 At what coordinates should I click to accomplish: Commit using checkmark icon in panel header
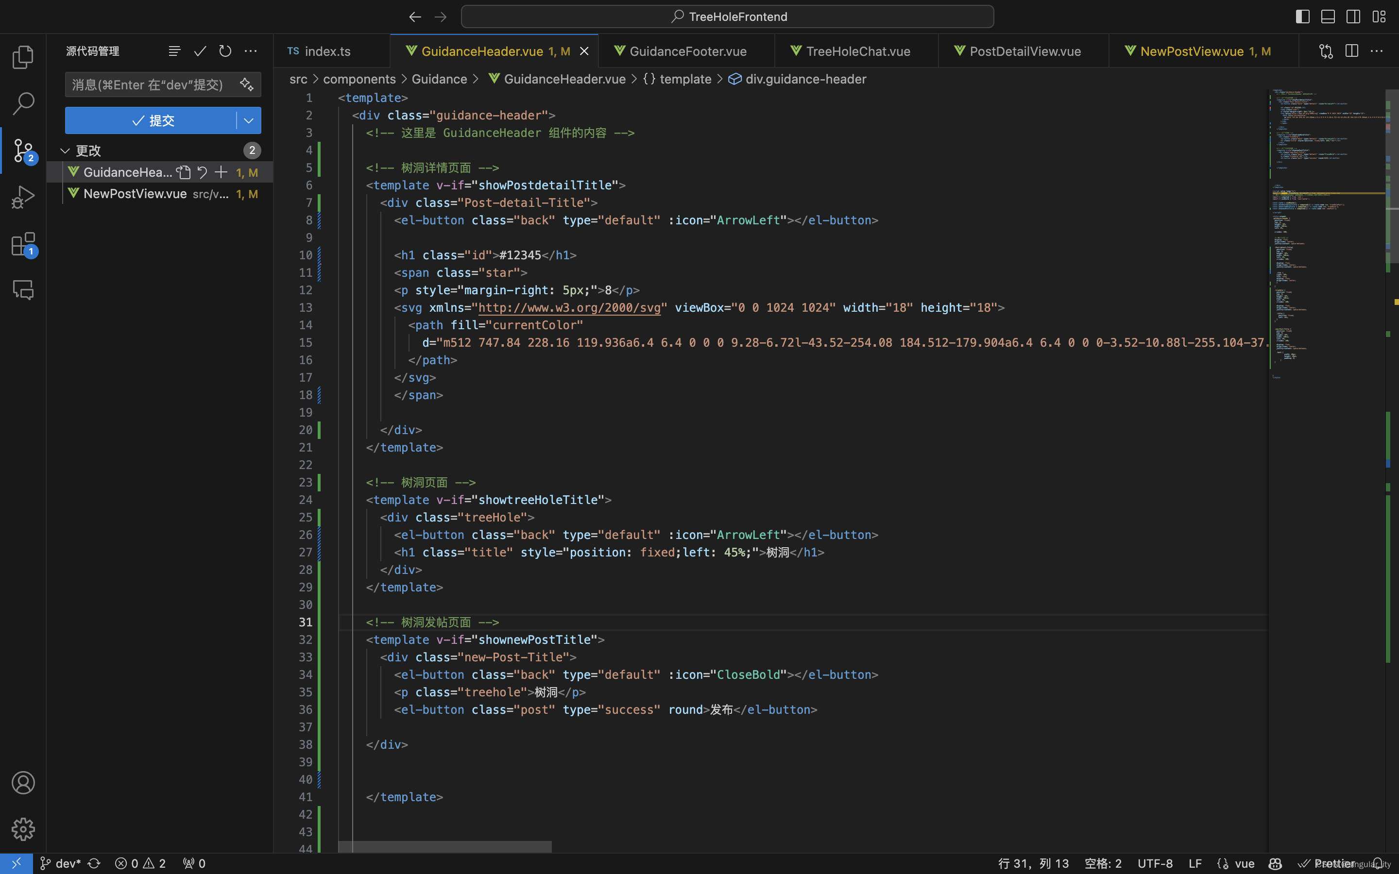[x=200, y=51]
